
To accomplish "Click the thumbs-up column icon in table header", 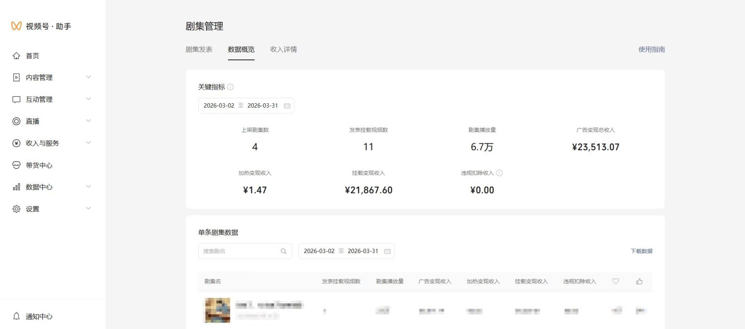I will 639,281.
